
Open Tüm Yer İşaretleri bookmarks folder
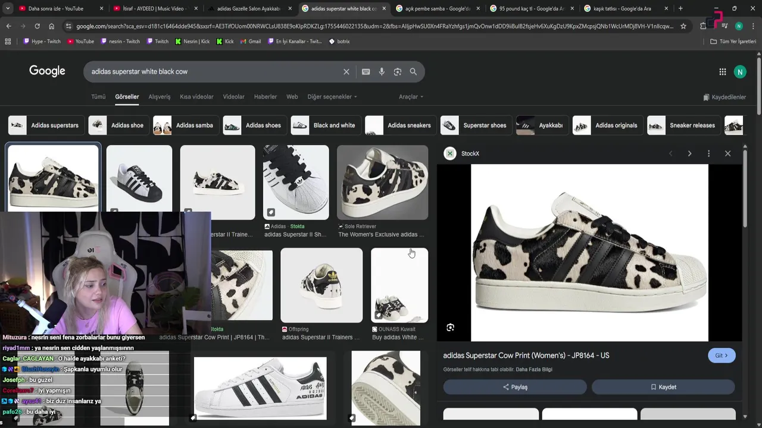[733, 42]
